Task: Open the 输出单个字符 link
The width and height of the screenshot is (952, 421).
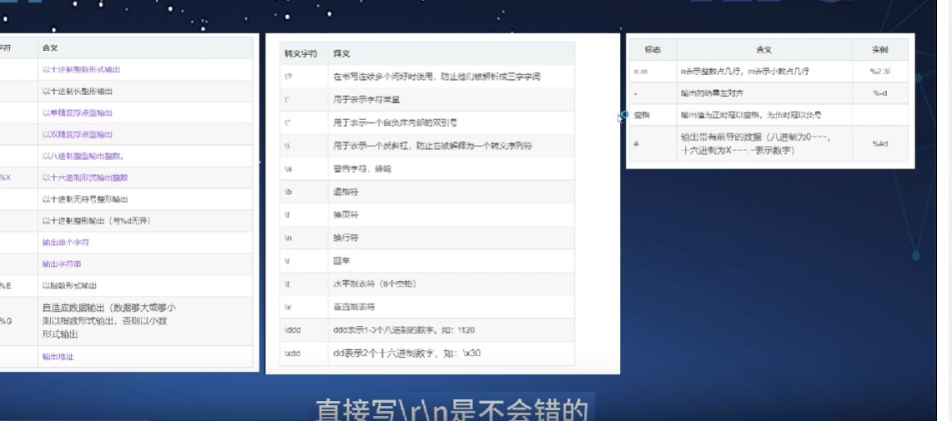Action: tap(66, 243)
